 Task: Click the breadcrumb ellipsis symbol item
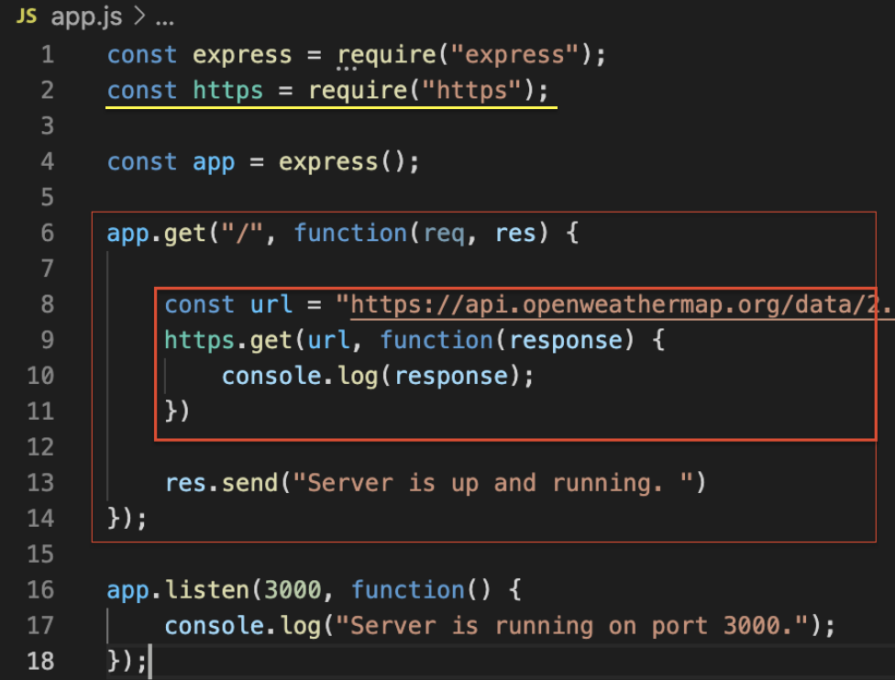[x=164, y=22]
